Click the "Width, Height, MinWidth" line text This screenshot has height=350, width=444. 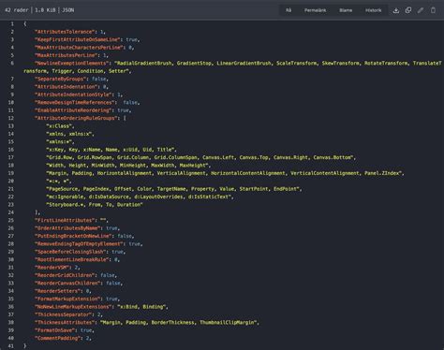pyautogui.click(x=127, y=166)
